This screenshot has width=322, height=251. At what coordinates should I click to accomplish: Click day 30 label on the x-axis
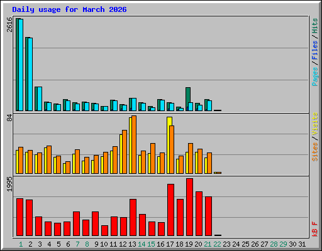292,244
